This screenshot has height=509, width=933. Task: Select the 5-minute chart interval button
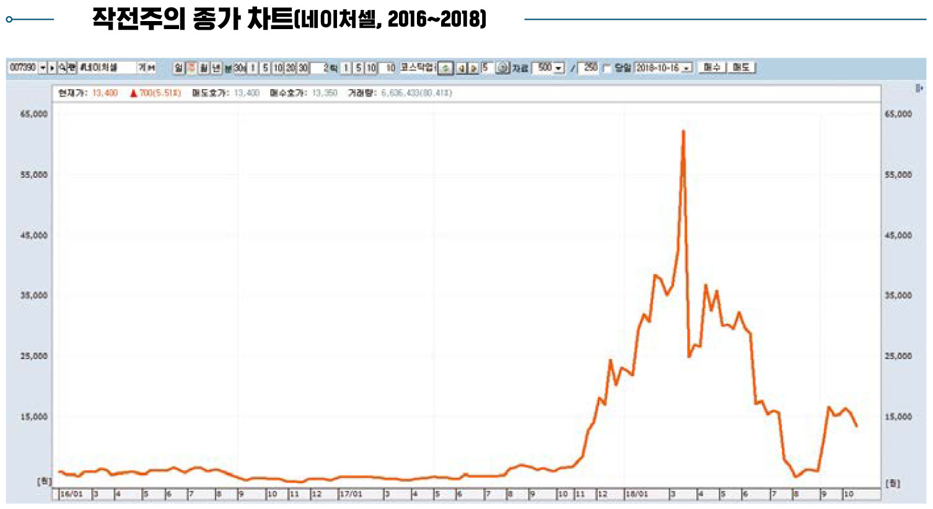(x=265, y=67)
